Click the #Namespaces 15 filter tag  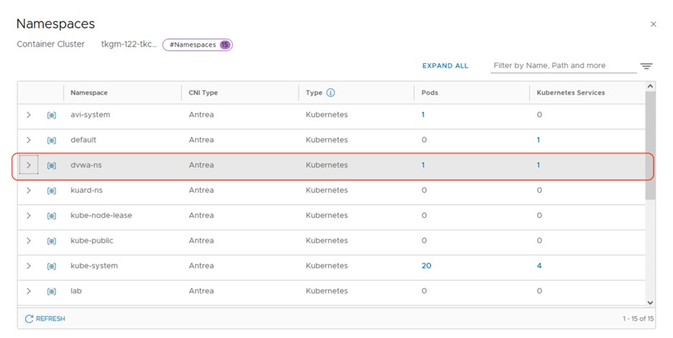(x=198, y=45)
